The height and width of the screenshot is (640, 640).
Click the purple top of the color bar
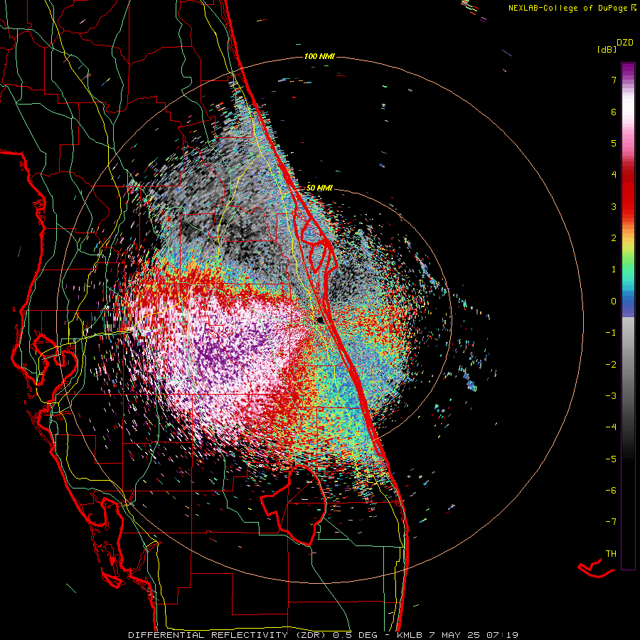(628, 70)
